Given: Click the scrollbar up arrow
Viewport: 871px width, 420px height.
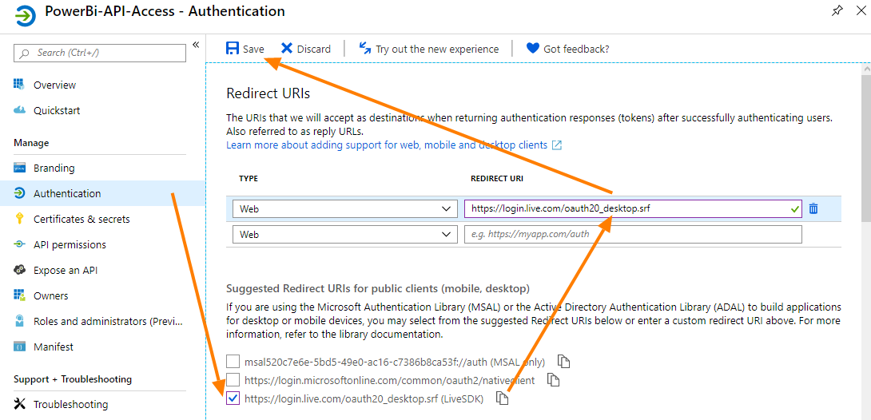Looking at the screenshot, I should pos(865,69).
